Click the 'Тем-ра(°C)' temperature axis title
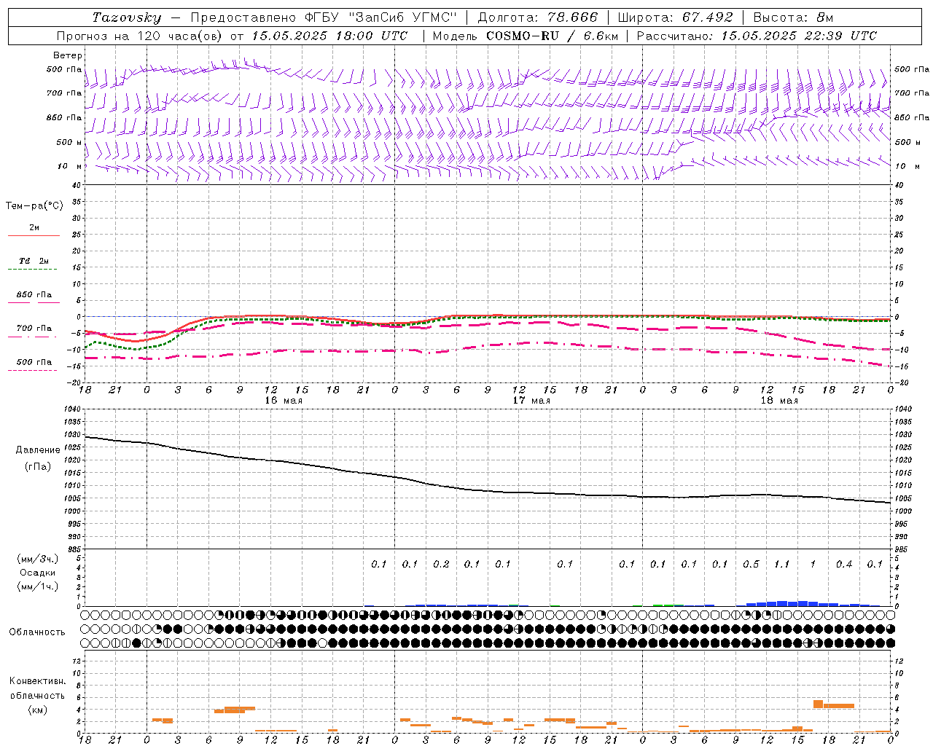The height and width of the screenshot is (746, 933). [x=34, y=206]
